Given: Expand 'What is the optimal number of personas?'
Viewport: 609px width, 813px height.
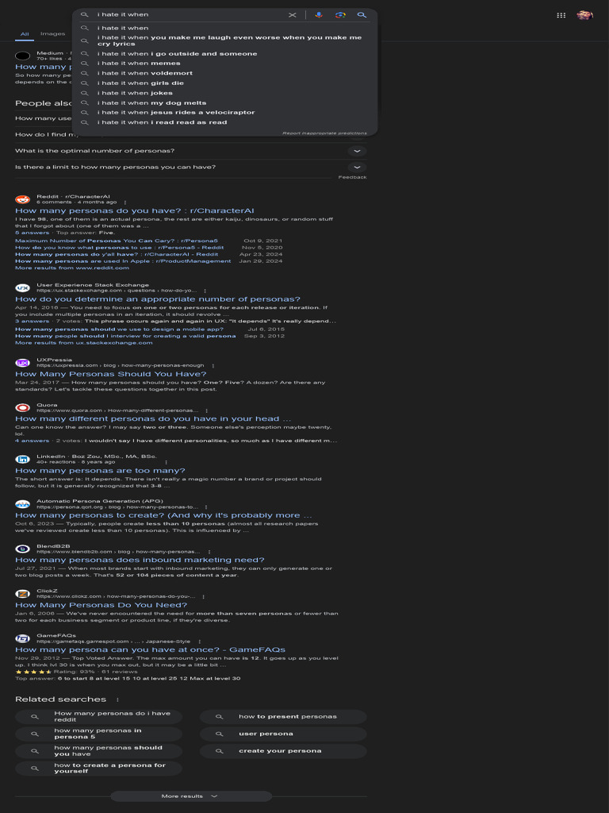Looking at the screenshot, I should point(358,151).
